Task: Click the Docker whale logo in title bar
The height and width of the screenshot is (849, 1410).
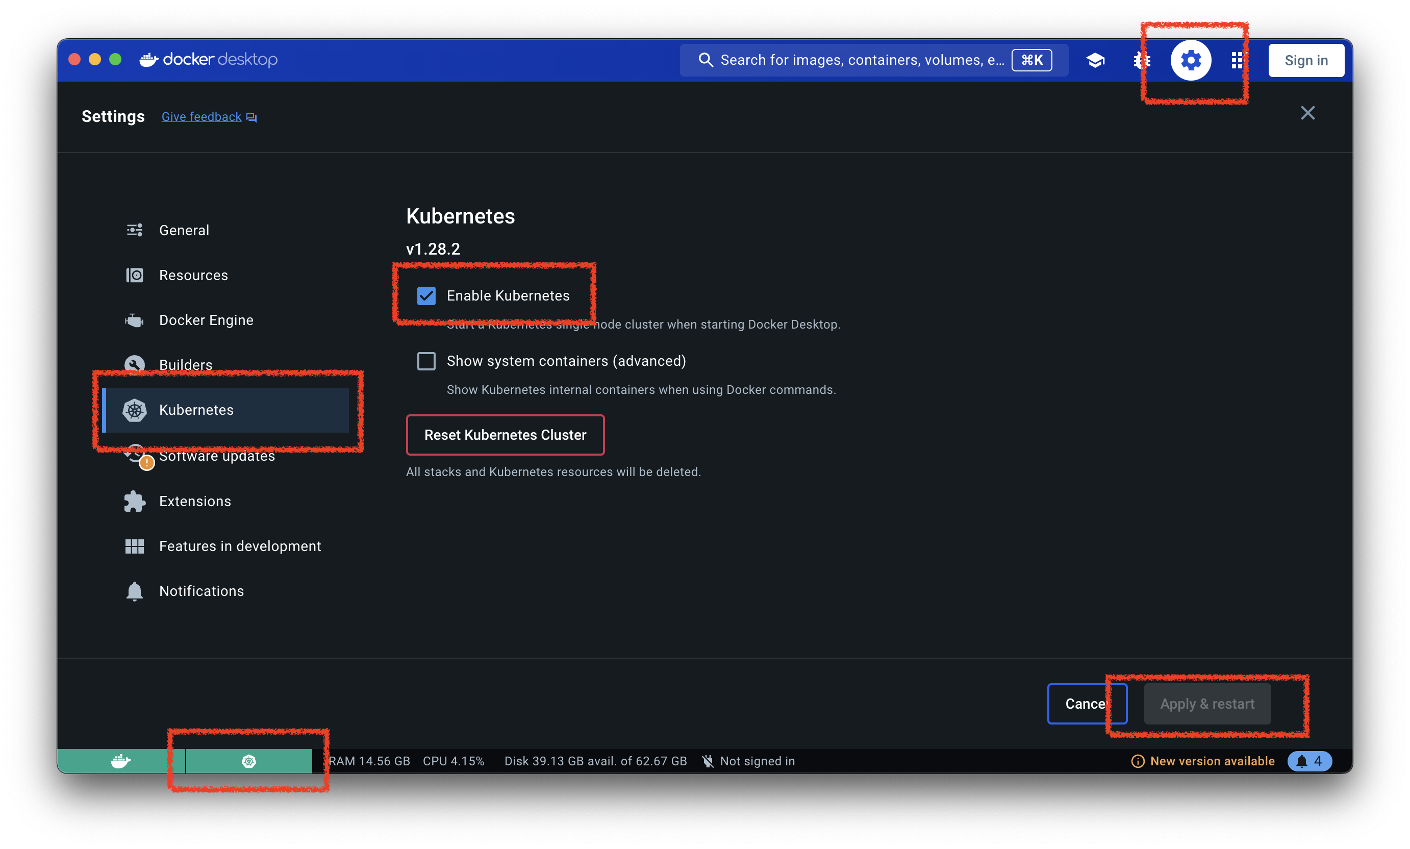Action: (x=149, y=60)
